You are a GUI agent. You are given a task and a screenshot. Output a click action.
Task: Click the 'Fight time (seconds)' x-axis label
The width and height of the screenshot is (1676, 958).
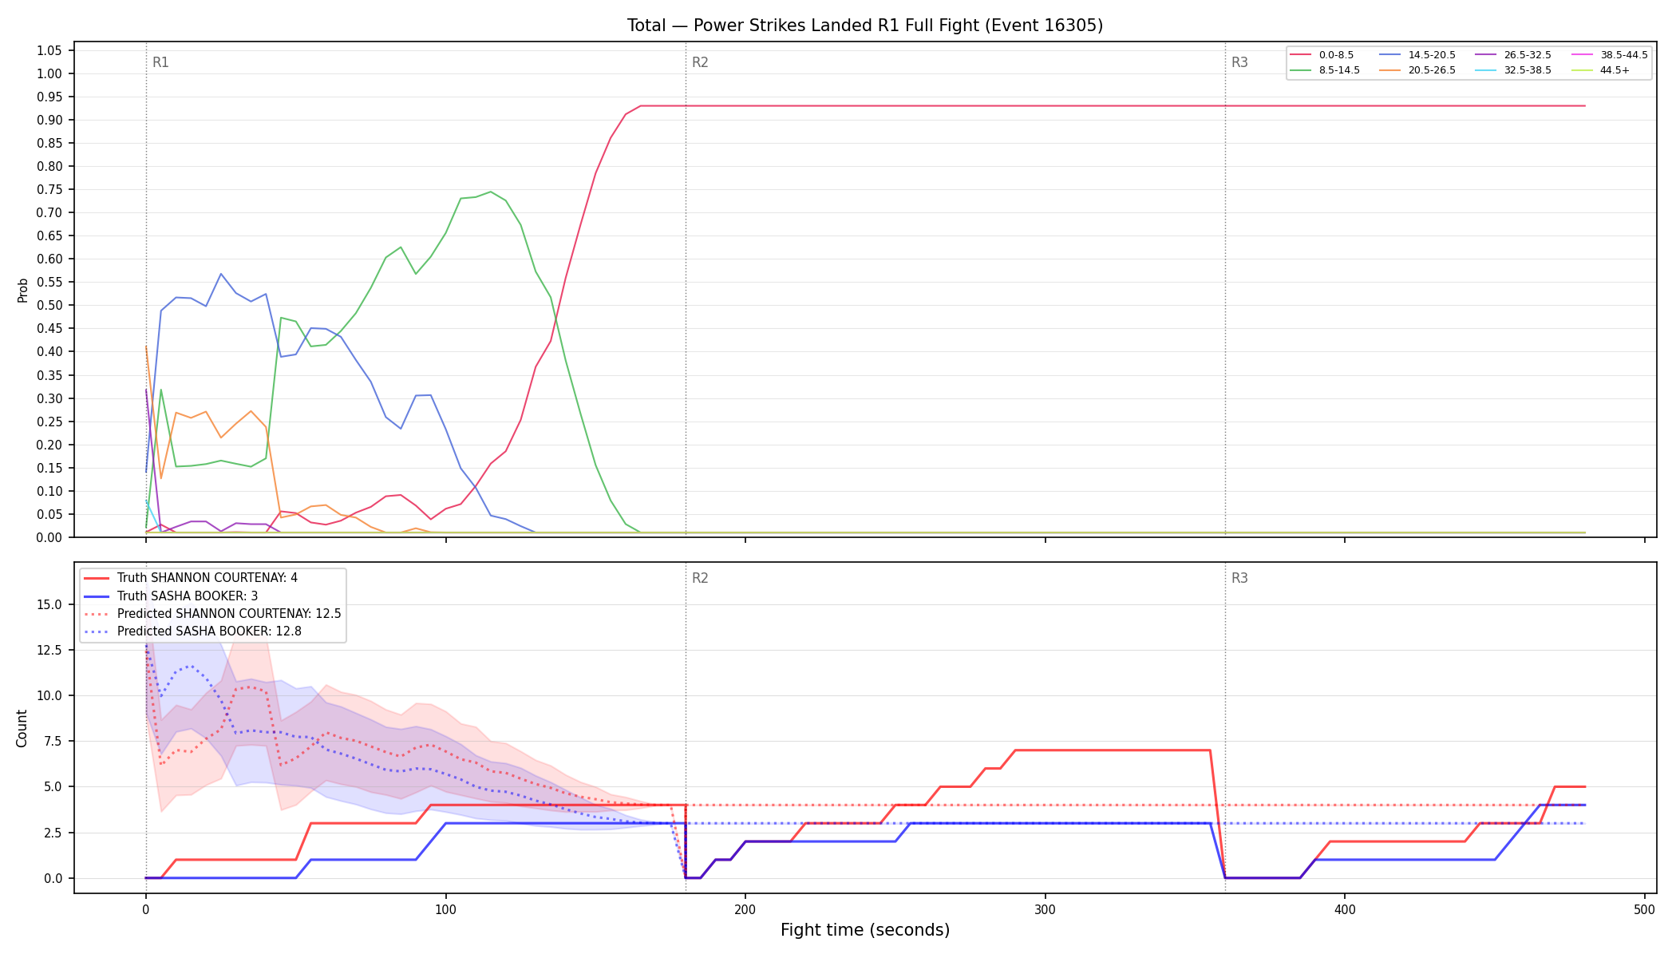coord(865,930)
